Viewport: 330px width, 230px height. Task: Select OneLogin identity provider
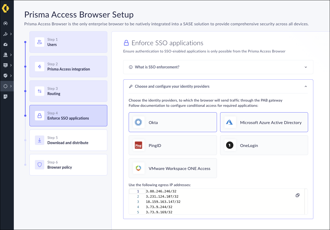click(x=264, y=145)
